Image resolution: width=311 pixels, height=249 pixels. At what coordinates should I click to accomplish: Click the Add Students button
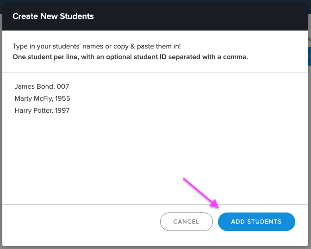(x=256, y=221)
